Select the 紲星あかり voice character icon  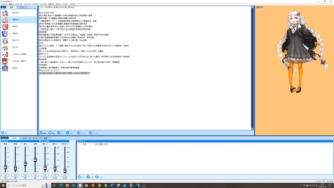tap(5, 19)
